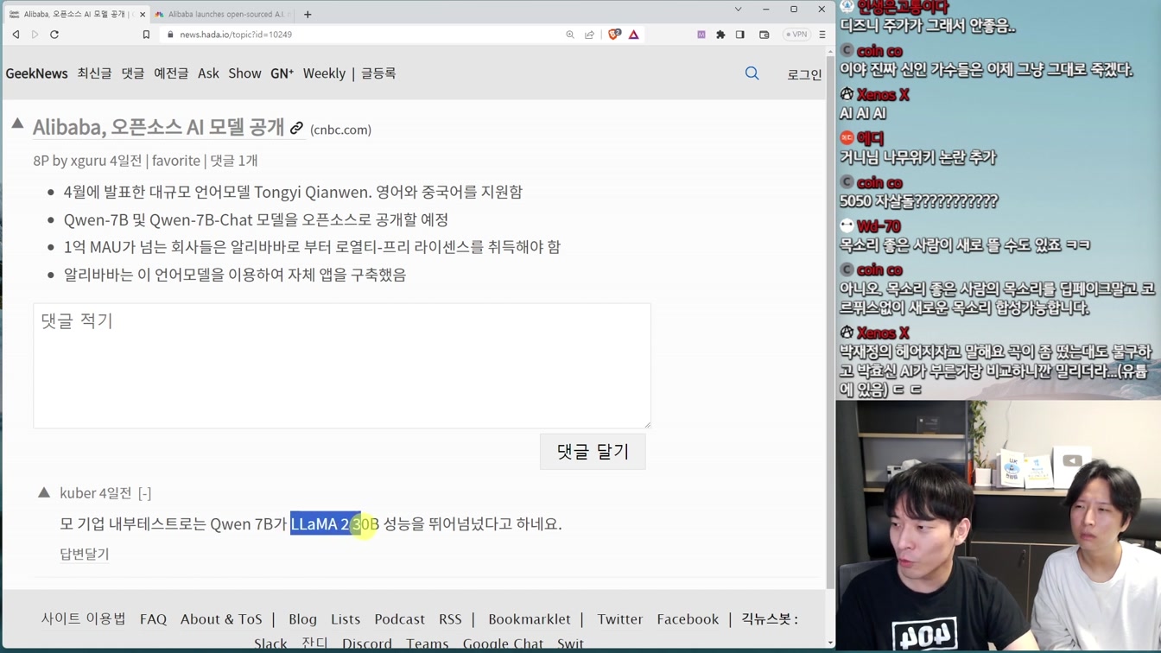
Task: Switch to Alibaba launches open-sourced A.I. tab
Action: (x=224, y=14)
